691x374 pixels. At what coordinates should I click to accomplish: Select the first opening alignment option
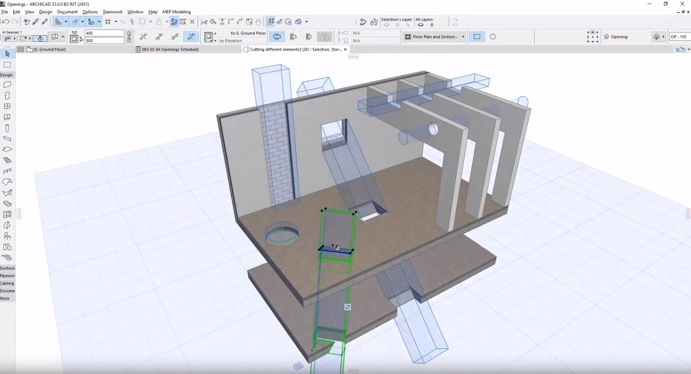click(143, 37)
